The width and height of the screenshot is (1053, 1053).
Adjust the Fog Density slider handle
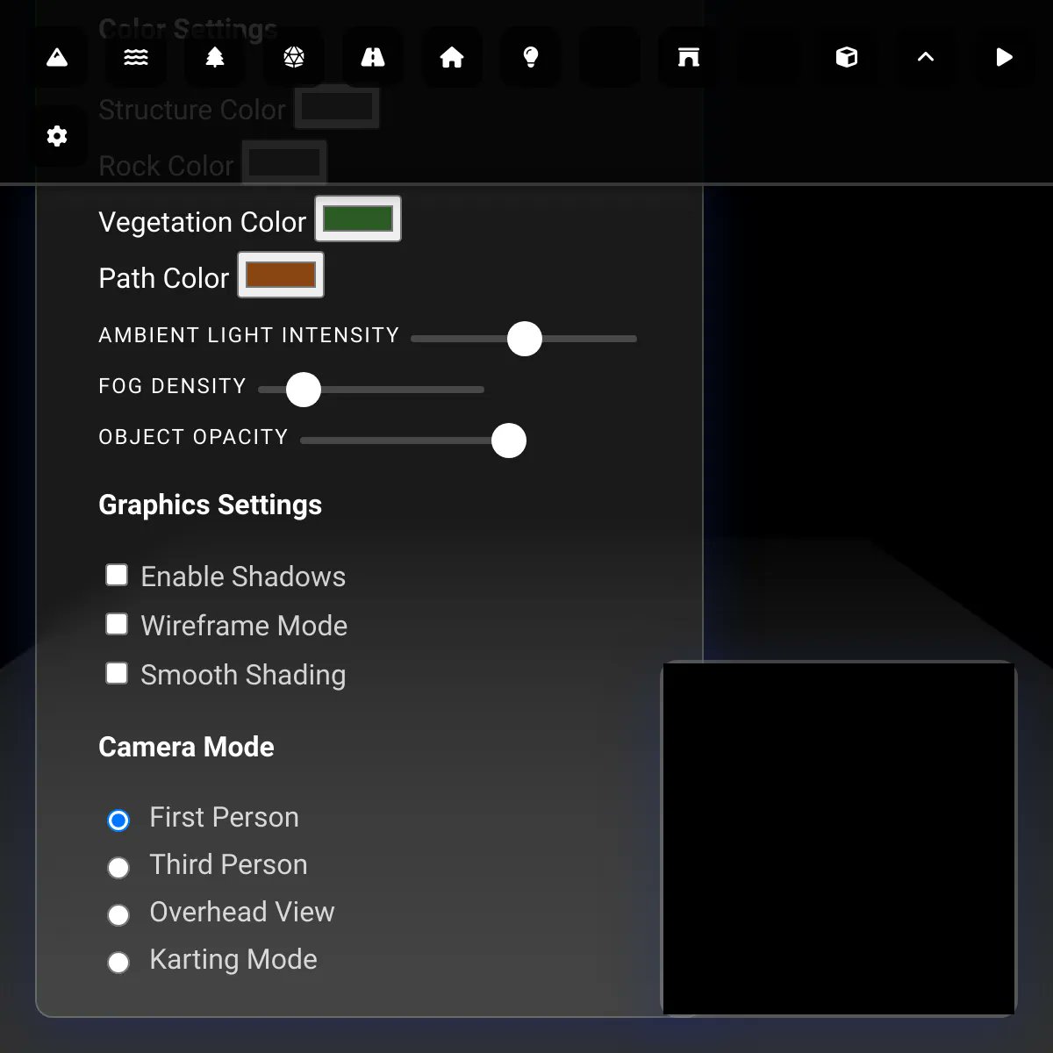[x=303, y=389]
